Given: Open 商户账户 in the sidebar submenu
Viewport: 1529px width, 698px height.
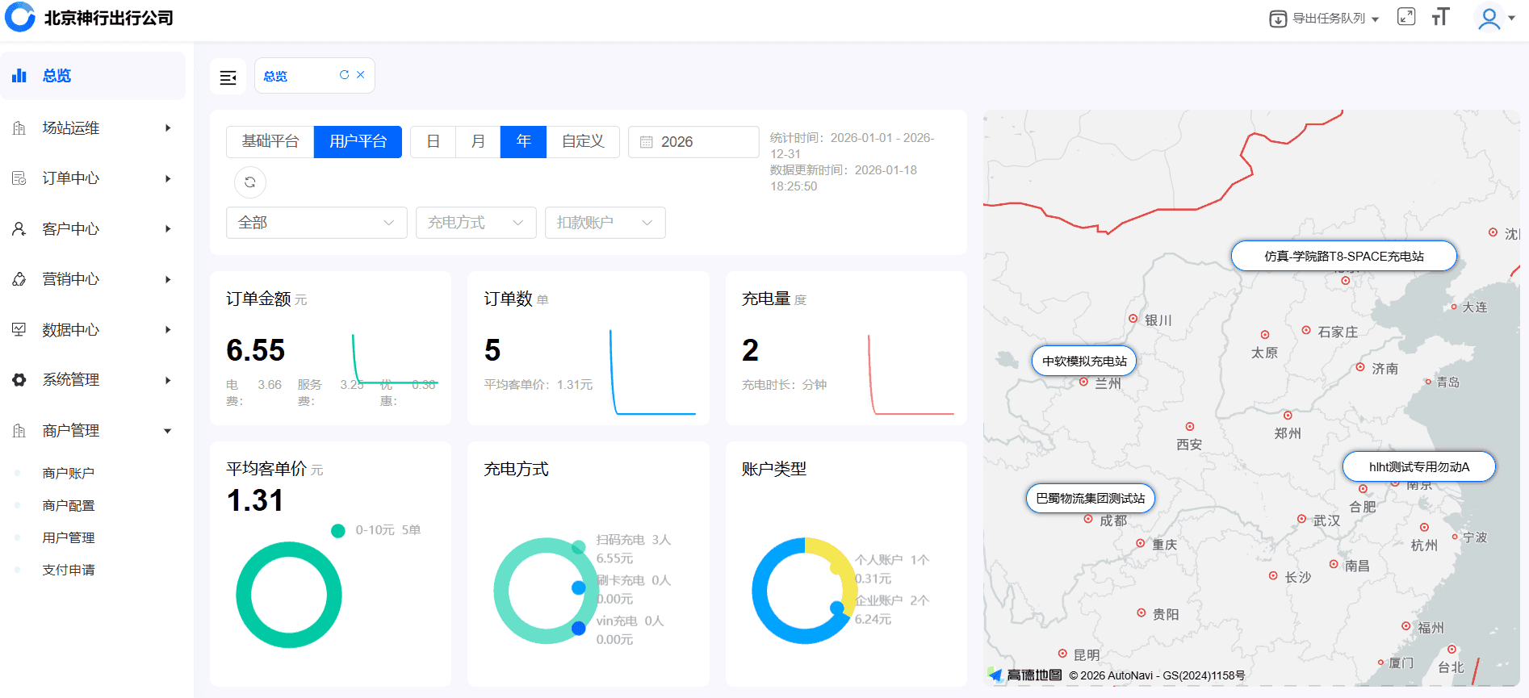Looking at the screenshot, I should tap(69, 473).
